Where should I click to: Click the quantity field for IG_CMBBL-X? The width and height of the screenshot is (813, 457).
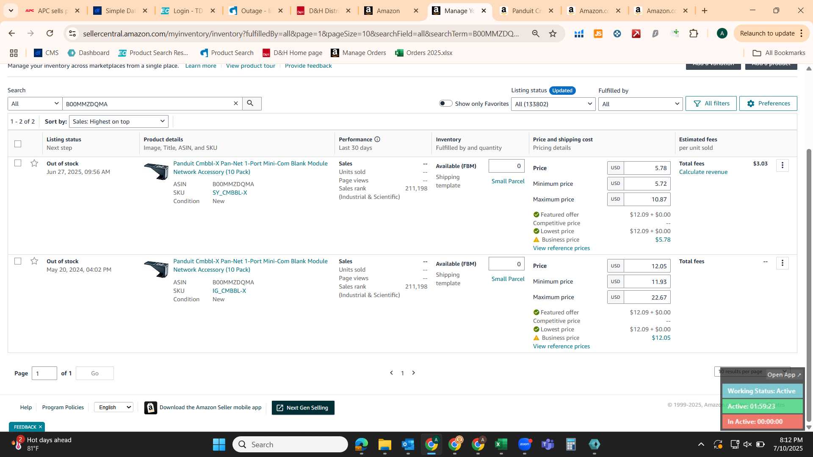click(506, 264)
